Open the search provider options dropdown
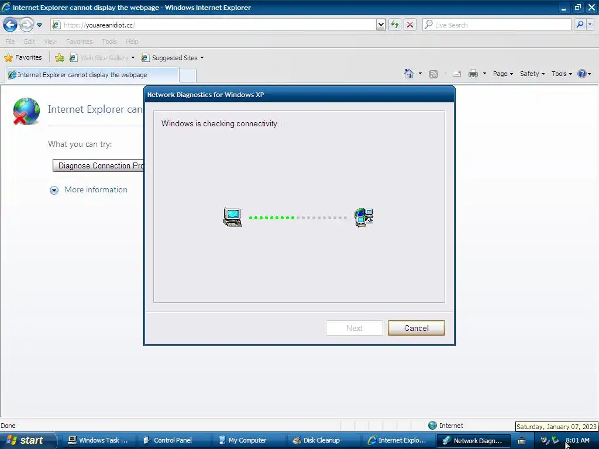Screen dimensions: 599x449 pyautogui.click(x=590, y=25)
